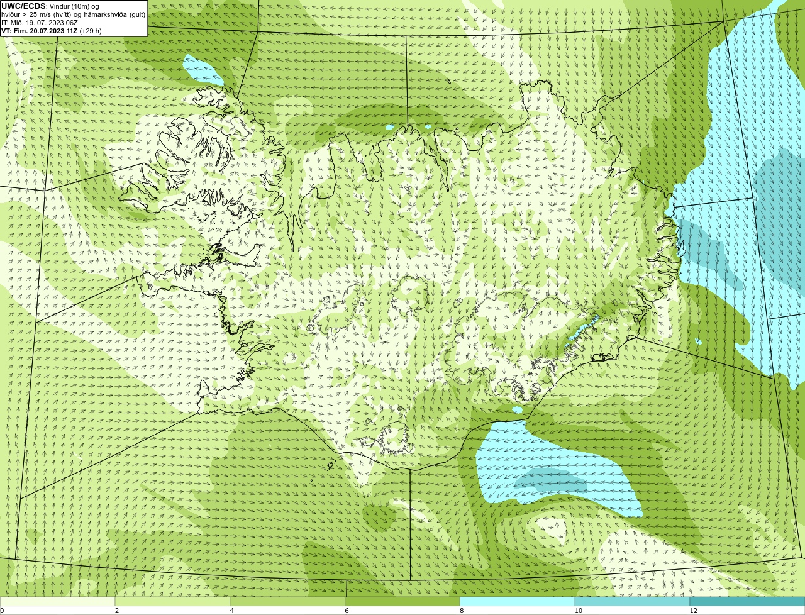Click the scale label '2' under the color bar

click(x=117, y=611)
